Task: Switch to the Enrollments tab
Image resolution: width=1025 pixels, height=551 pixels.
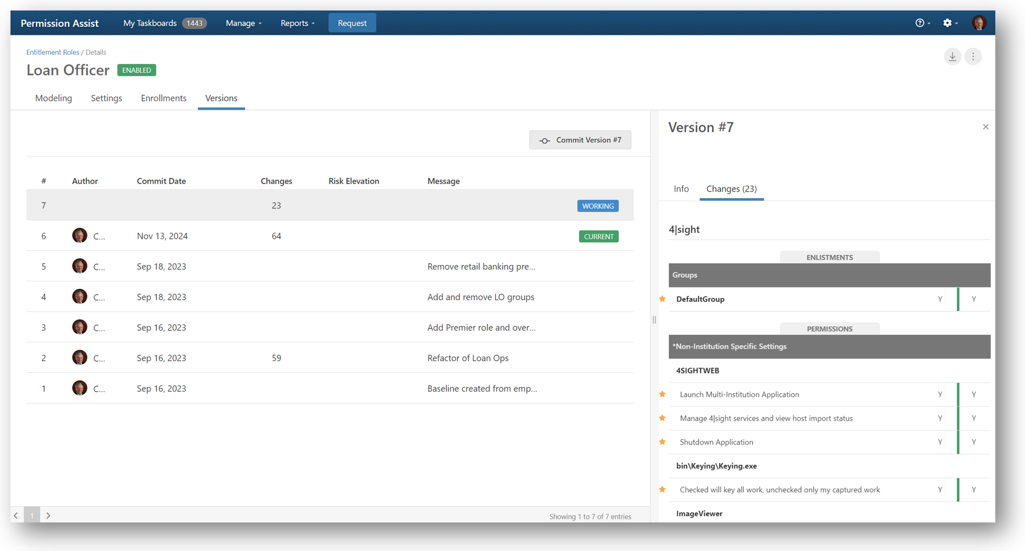Action: 164,98
